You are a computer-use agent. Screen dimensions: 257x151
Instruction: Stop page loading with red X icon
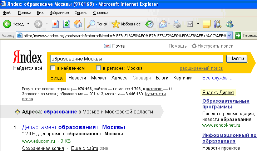[55, 24]
